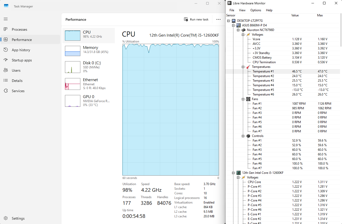The image size is (342, 224).
Task: Collapse the Nuvoton NCT6798D node
Action: [238, 30]
